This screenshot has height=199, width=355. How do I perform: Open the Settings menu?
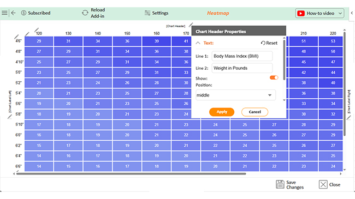[x=156, y=13]
